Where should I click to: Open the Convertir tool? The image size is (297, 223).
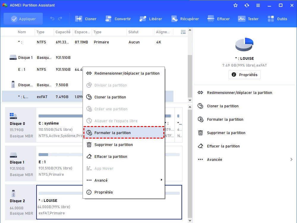[108, 19]
